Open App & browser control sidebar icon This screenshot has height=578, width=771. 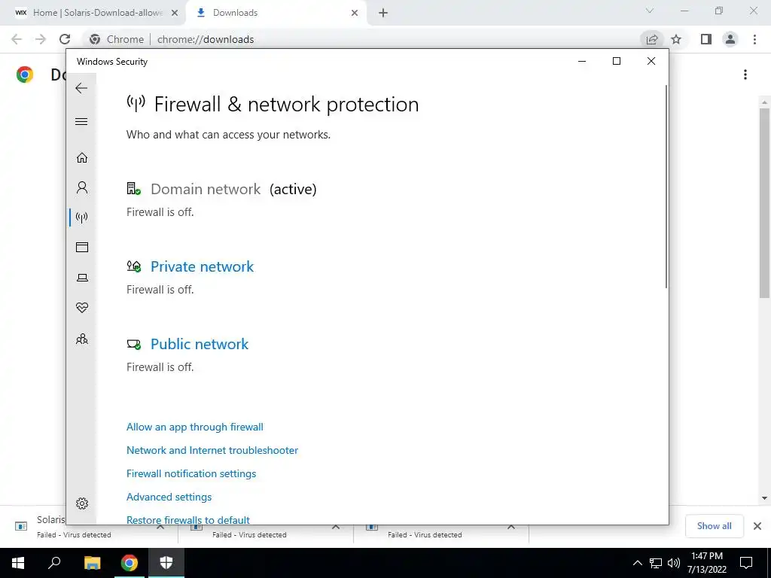[x=82, y=248]
